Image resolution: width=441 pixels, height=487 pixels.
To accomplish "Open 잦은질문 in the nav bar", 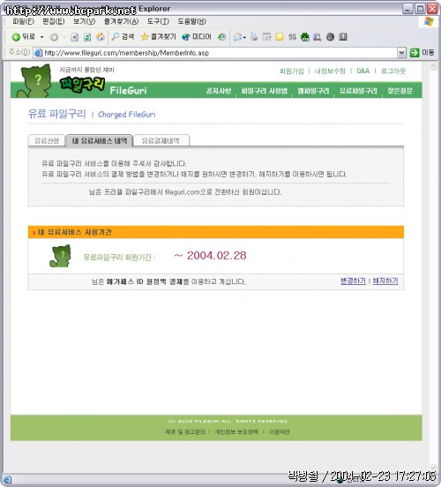I will 400,91.
